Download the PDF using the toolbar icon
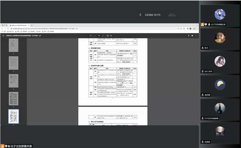The height and width of the screenshot is (148, 241). (189, 35)
